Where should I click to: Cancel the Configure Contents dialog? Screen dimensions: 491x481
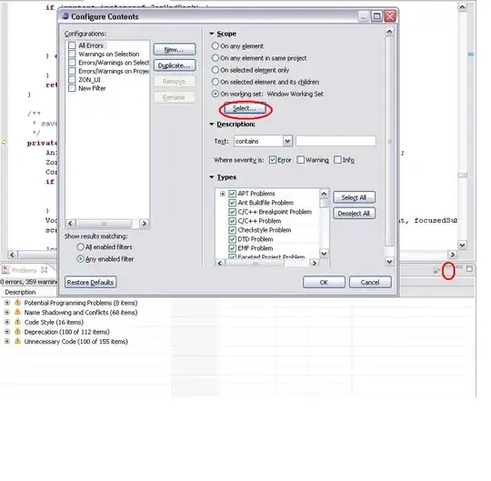point(370,282)
